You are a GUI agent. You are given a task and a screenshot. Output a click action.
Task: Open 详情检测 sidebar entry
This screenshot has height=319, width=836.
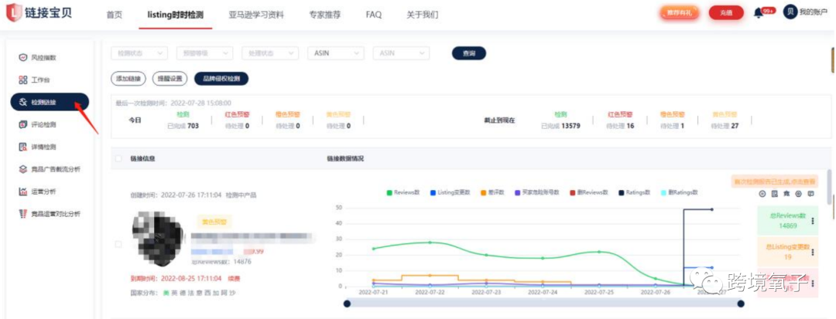pyautogui.click(x=37, y=147)
